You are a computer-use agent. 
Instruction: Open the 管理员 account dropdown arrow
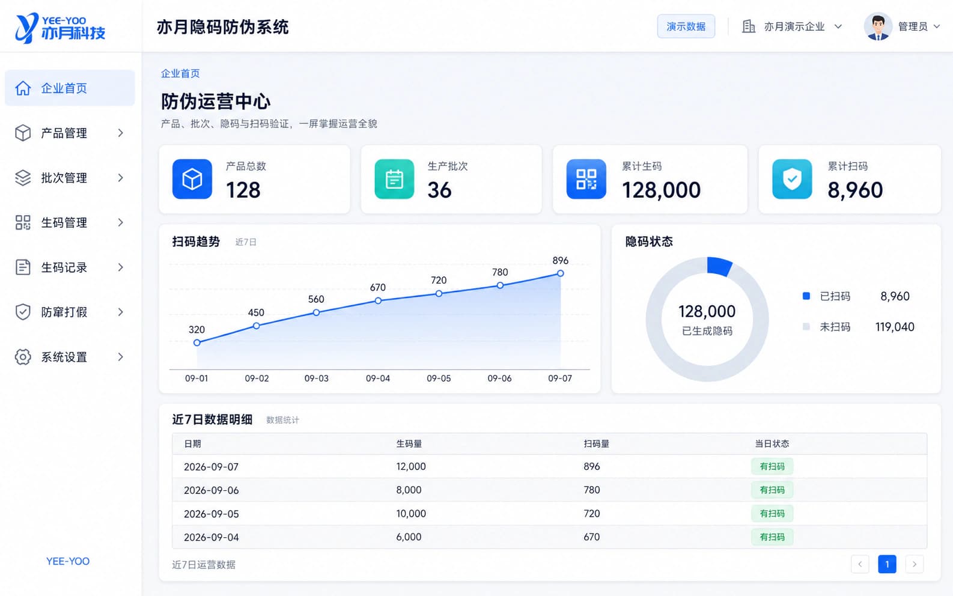point(937,26)
